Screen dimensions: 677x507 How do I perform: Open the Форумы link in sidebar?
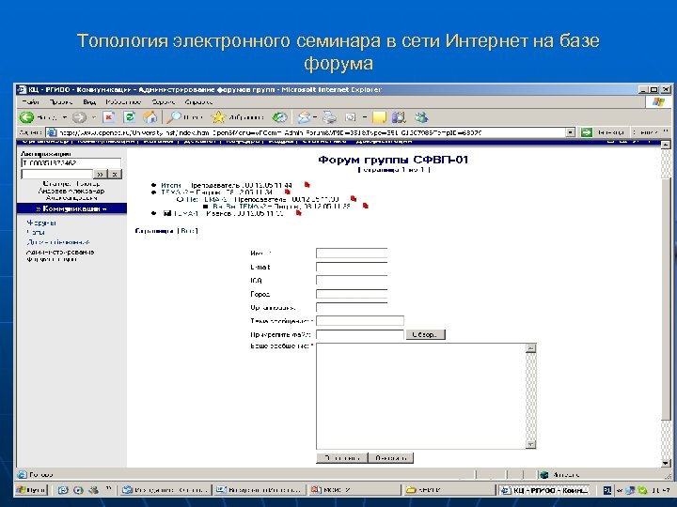tap(41, 223)
